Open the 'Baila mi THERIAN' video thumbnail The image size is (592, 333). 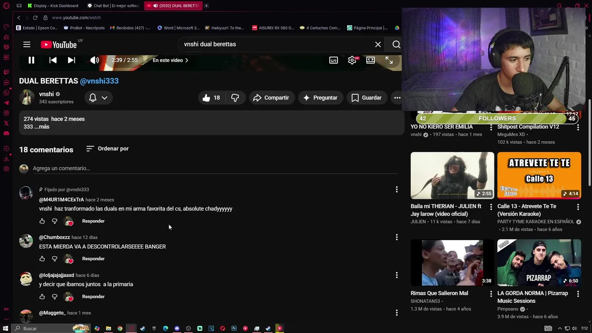[452, 176]
